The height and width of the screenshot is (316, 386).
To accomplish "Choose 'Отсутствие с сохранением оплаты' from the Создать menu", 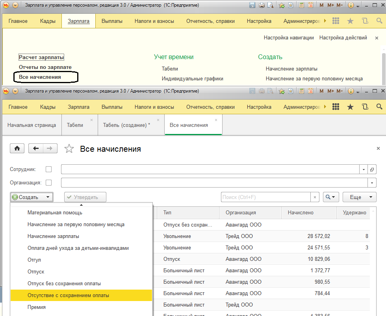I will tap(68, 295).
